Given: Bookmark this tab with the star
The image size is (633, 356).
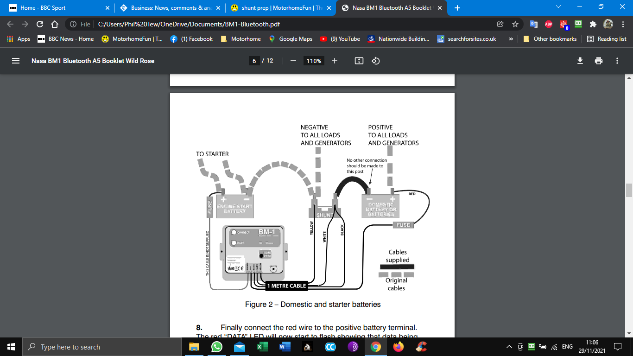Looking at the screenshot, I should pos(515,24).
